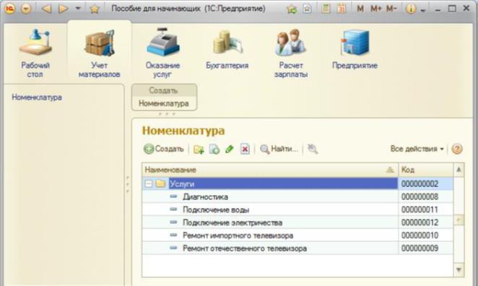Click code cell 000000009
This screenshot has width=478, height=286.
pos(426,248)
